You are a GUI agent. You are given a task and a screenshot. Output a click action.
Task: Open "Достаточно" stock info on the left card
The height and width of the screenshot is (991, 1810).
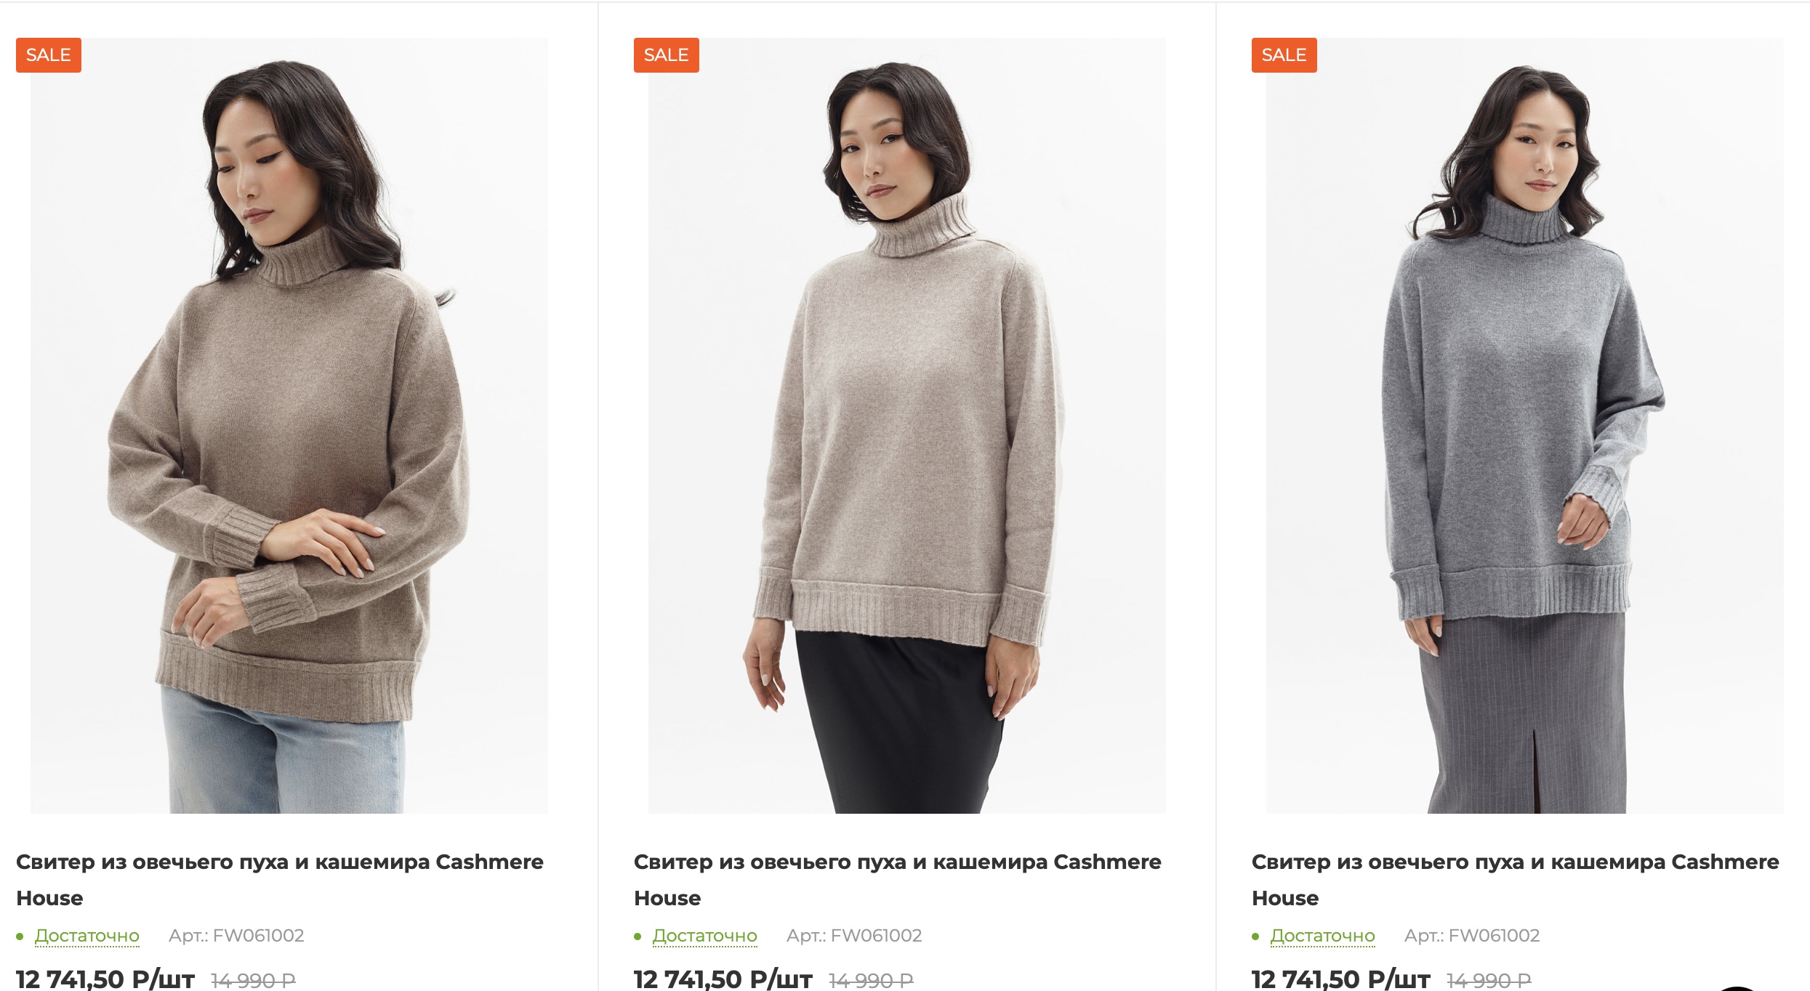pos(87,937)
